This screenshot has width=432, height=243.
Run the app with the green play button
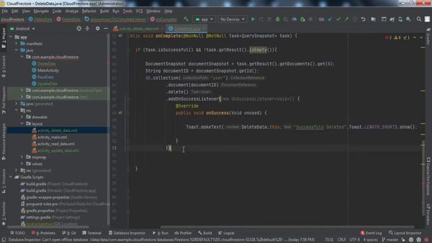[253, 20]
